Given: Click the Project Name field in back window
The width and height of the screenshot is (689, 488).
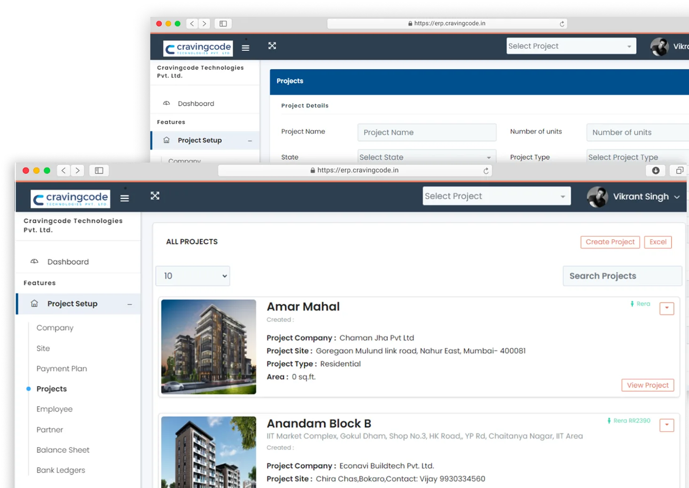Looking at the screenshot, I should [x=427, y=132].
